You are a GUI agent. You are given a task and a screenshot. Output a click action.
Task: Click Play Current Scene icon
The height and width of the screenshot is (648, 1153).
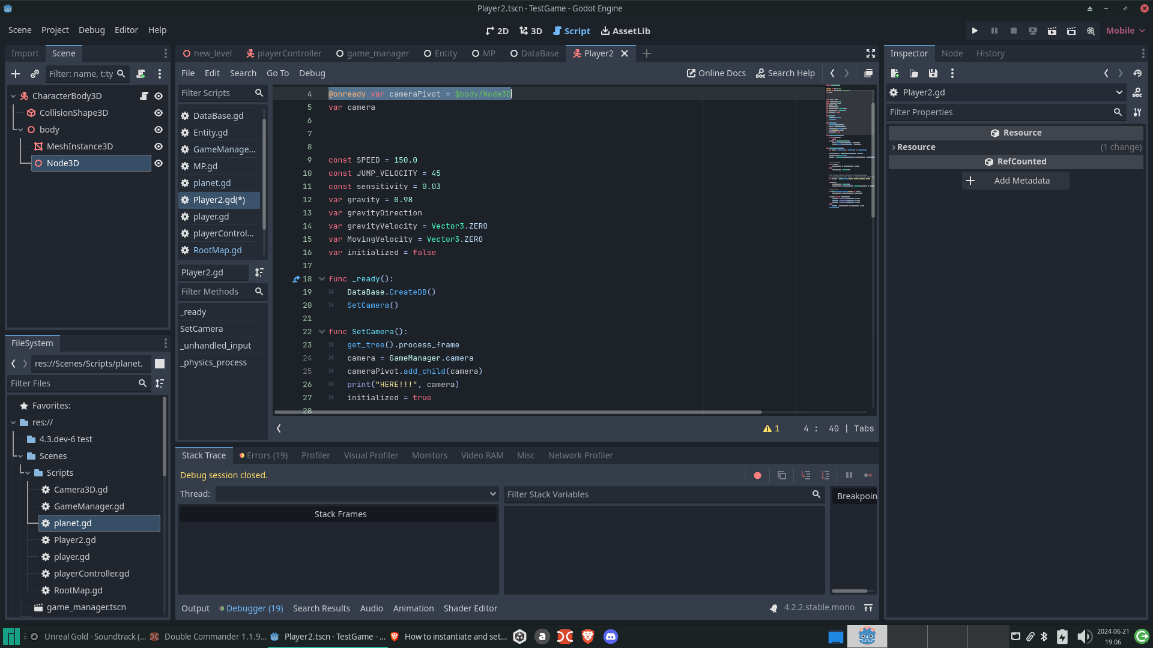click(x=1052, y=31)
